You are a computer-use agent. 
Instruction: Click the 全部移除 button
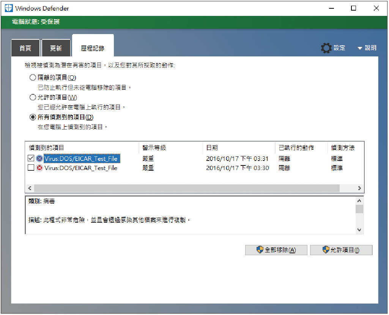tap(276, 250)
